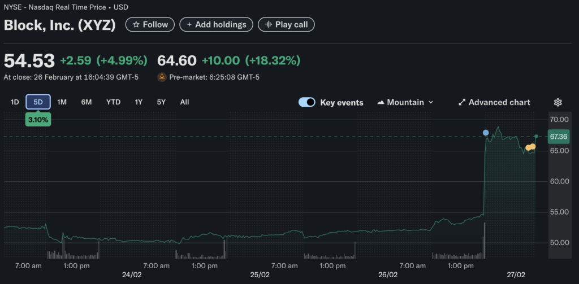The image size is (579, 284).
Task: Switch to the 6M range
Action: pos(87,102)
